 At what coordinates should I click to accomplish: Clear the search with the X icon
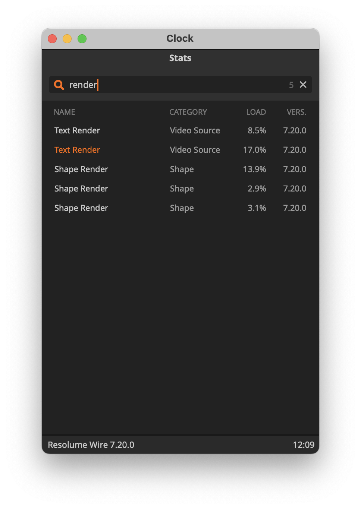pos(303,85)
